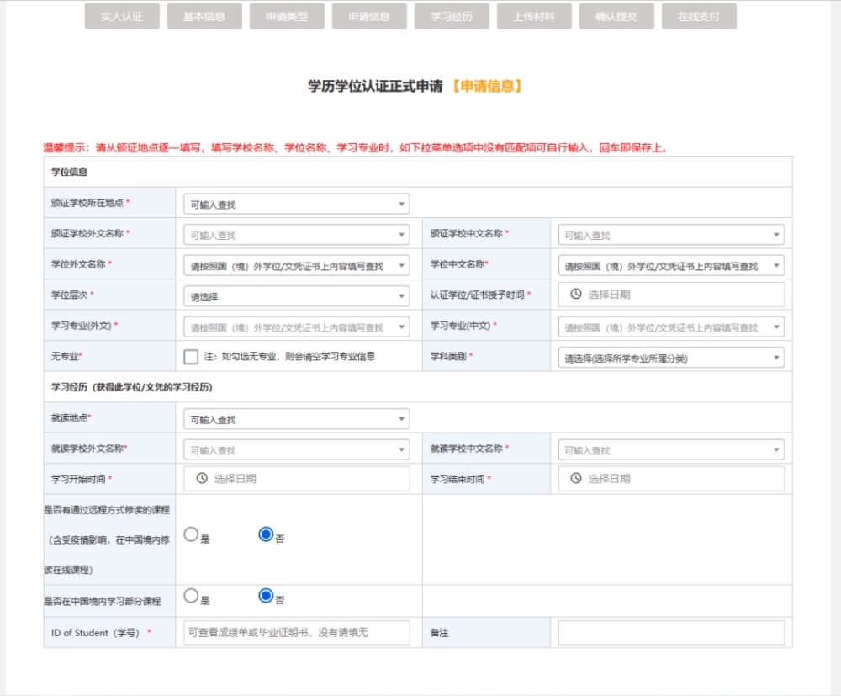841x696 pixels.
Task: Go to the 实人认证 step tab
Action: pos(122,16)
